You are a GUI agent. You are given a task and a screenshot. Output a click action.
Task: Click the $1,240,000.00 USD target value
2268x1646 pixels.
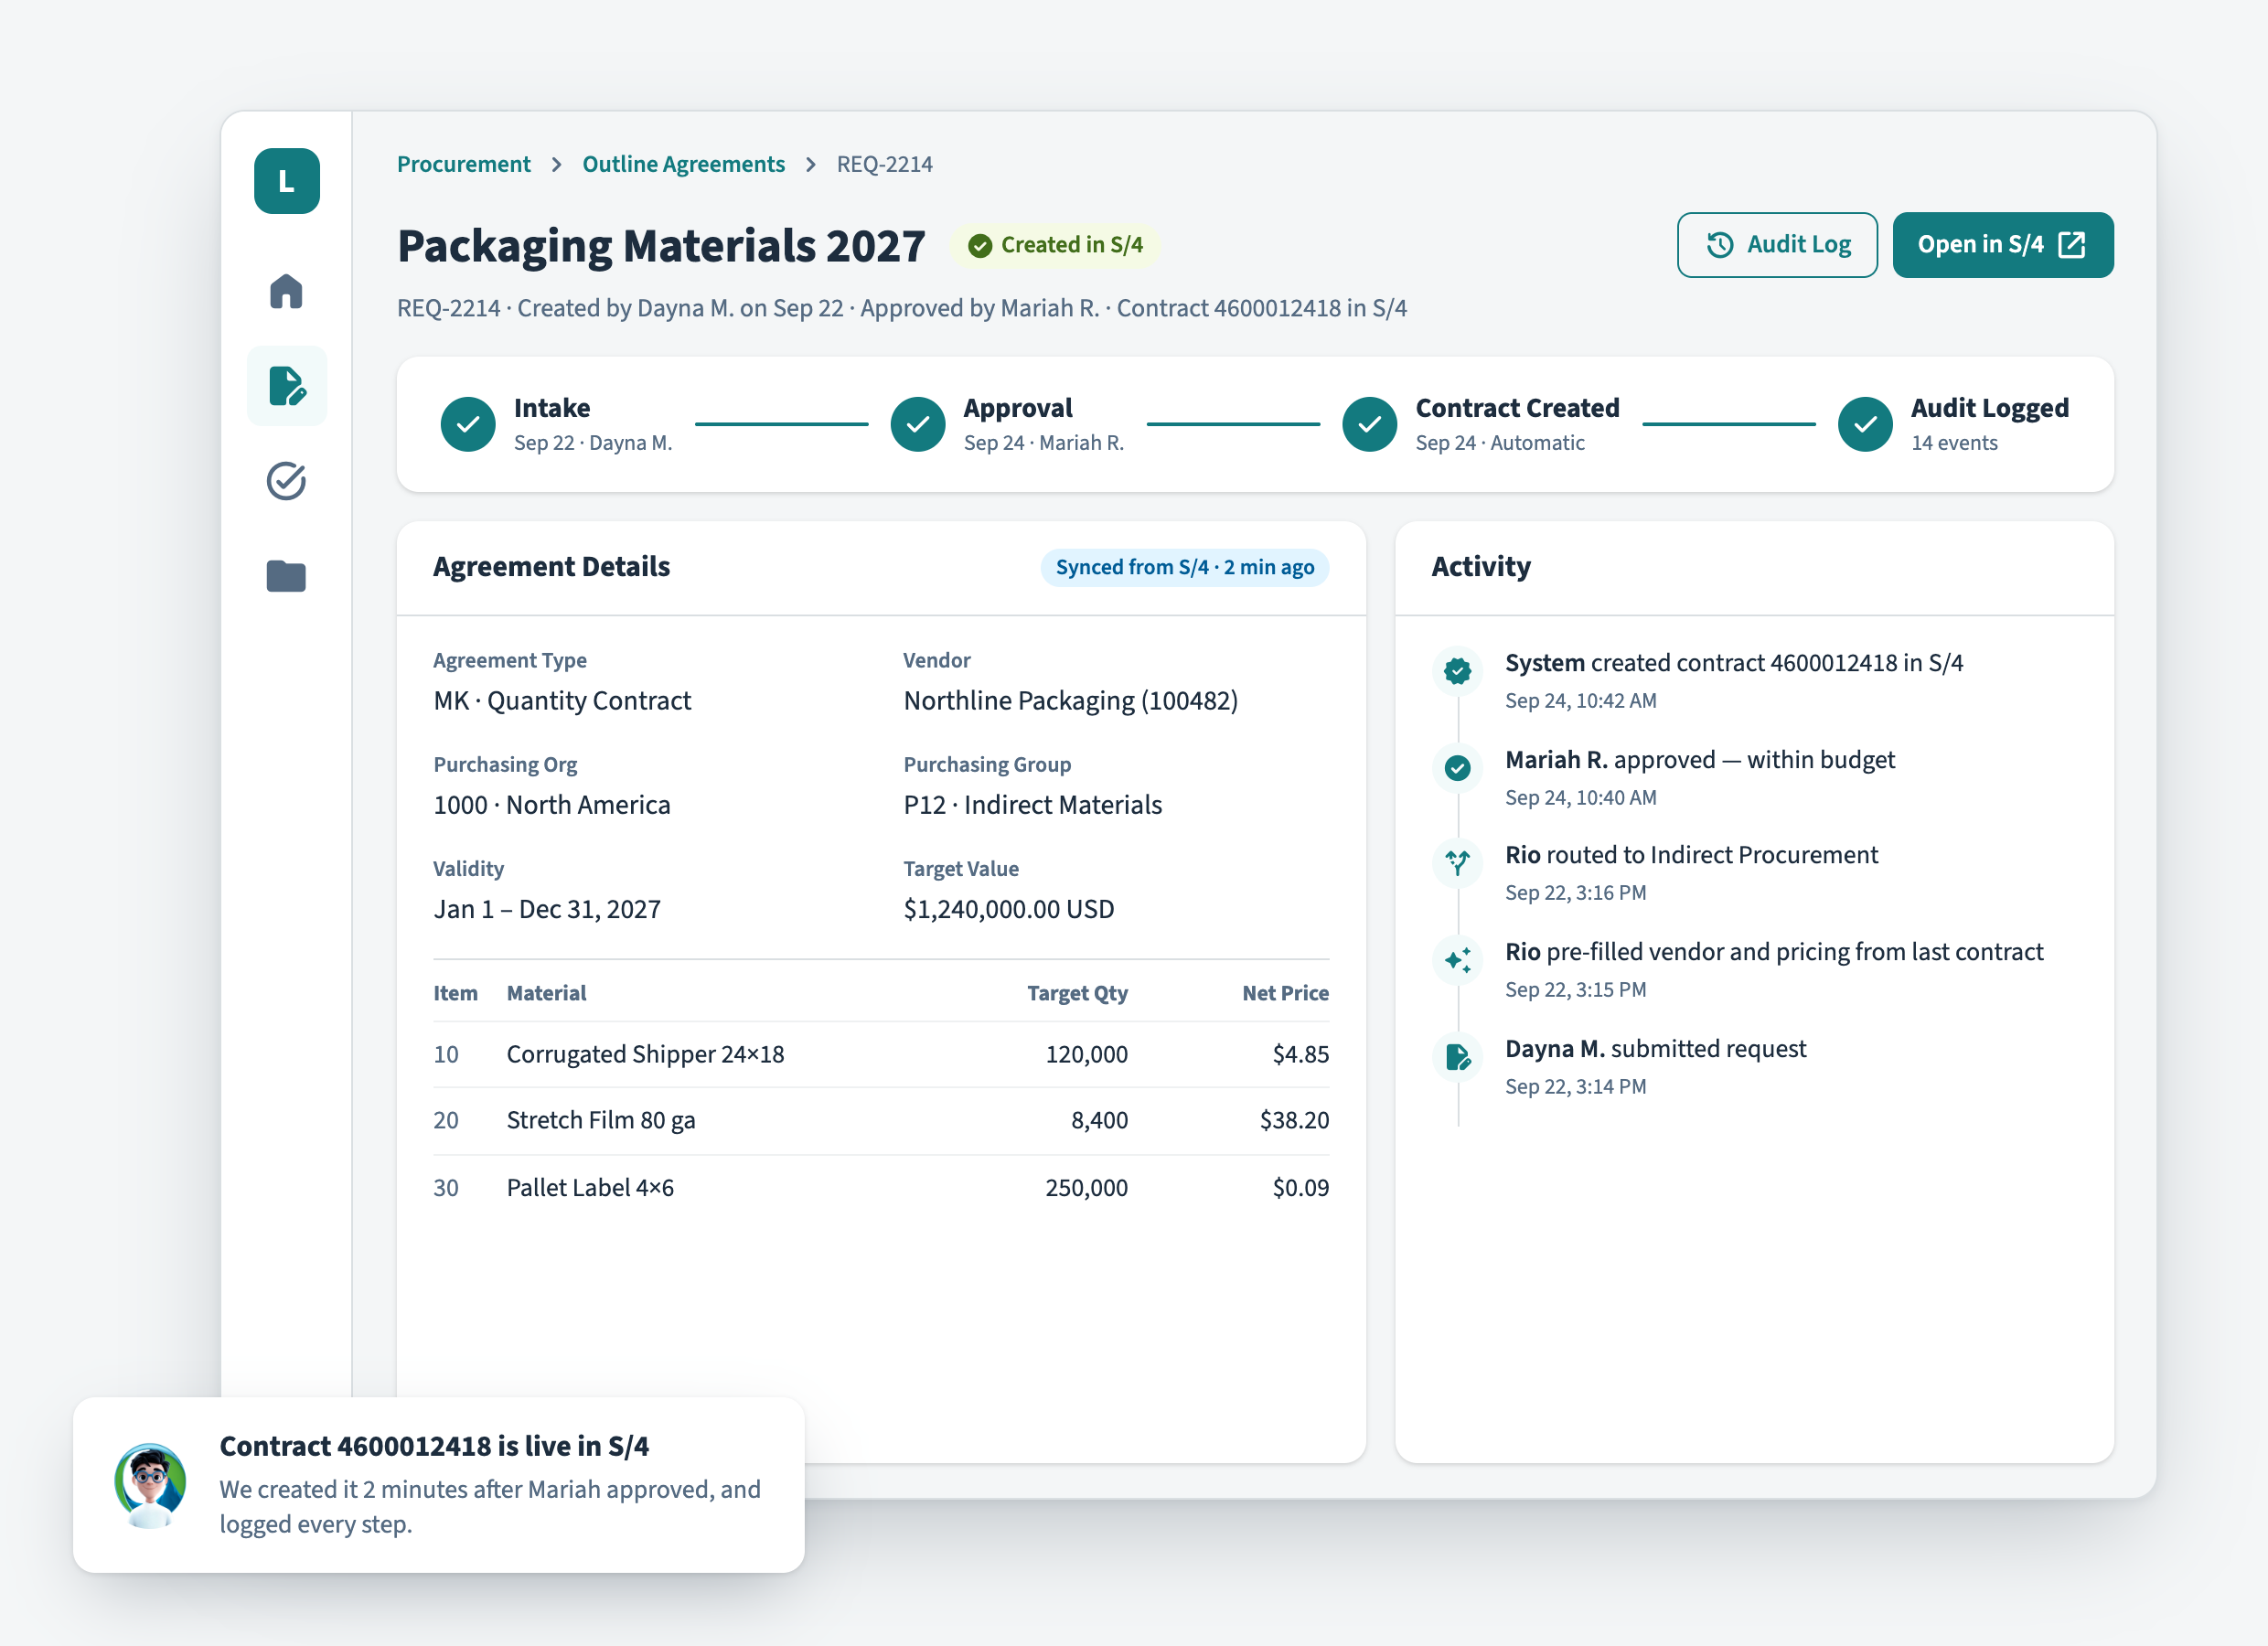coord(1009,909)
